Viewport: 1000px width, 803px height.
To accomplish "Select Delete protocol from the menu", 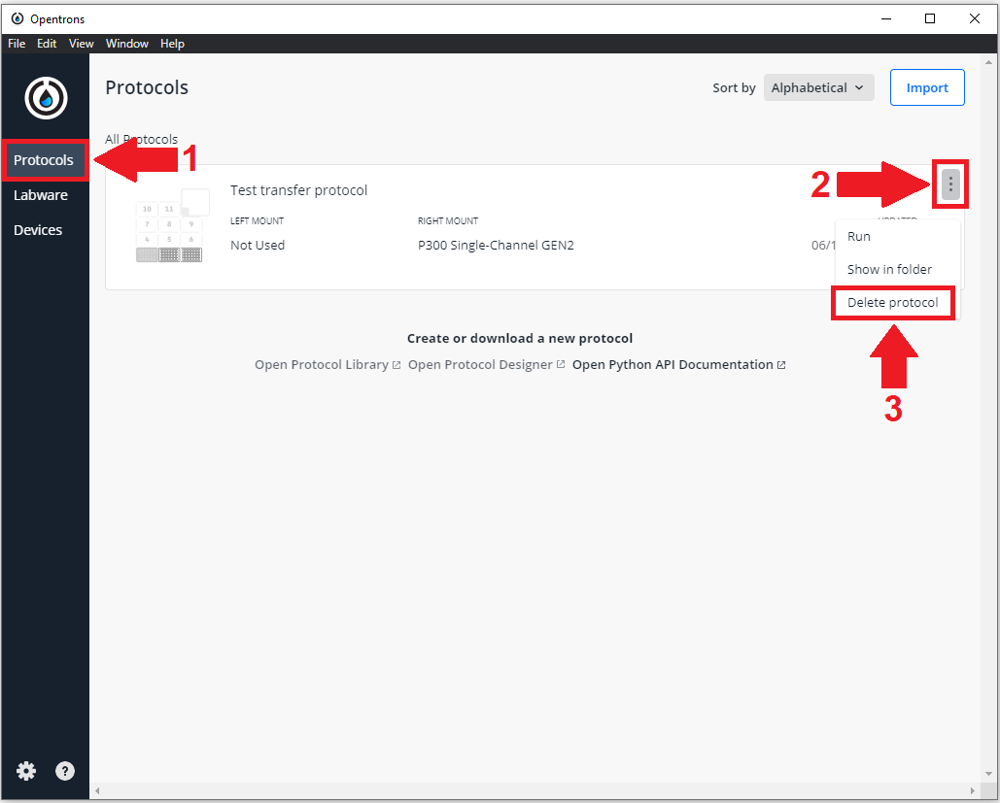I will point(892,303).
